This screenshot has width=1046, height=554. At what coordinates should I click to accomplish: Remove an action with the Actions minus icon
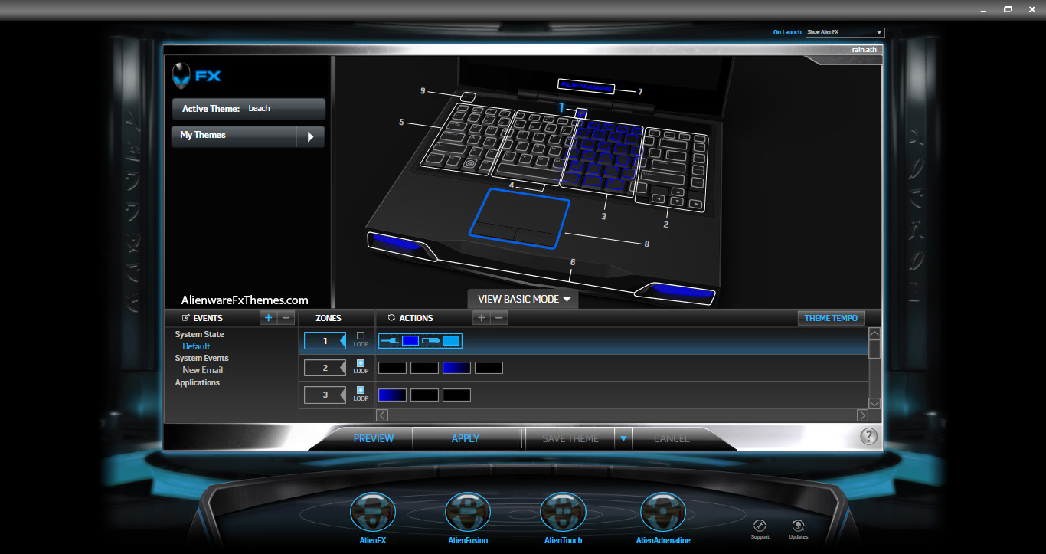(499, 317)
